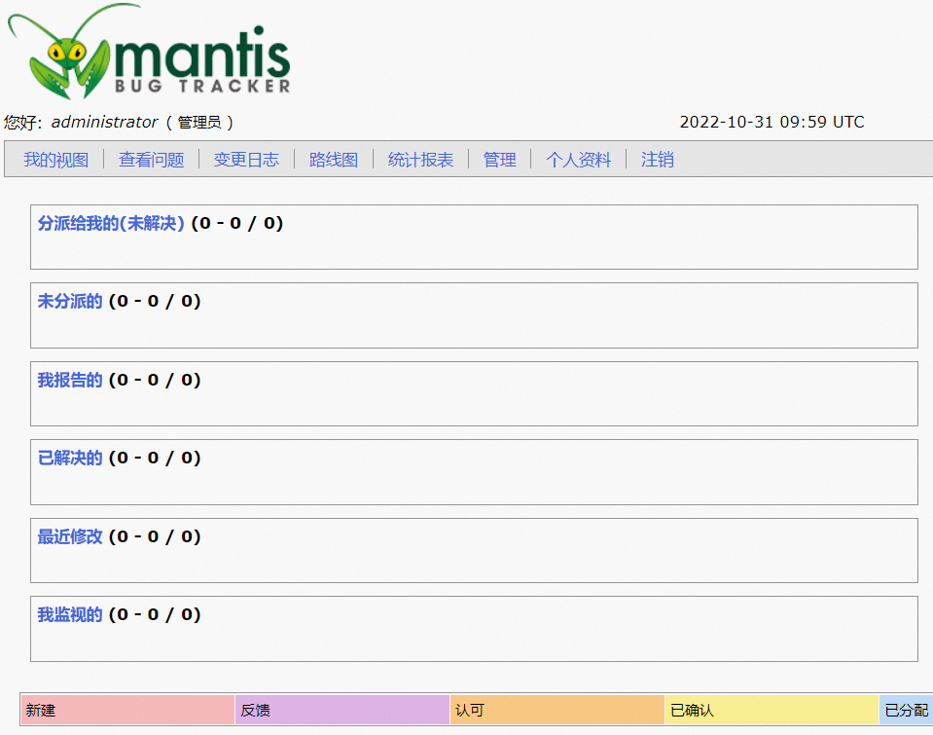Open 管理 administration page
Viewport: 933px width, 735px height.
coord(499,160)
